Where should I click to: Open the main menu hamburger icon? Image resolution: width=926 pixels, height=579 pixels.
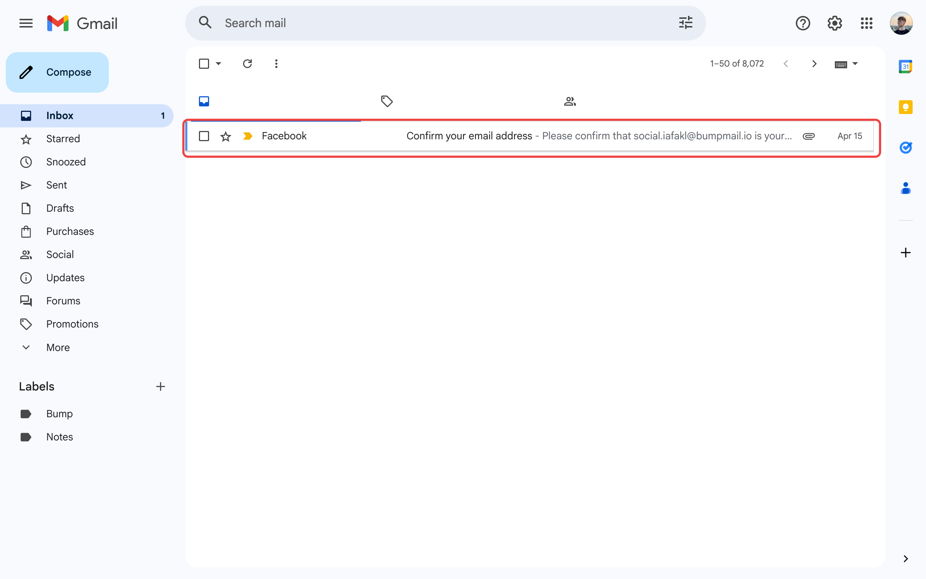26,24
